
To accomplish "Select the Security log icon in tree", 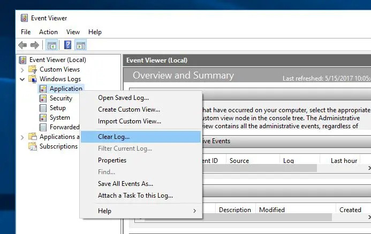I will 43,98.
